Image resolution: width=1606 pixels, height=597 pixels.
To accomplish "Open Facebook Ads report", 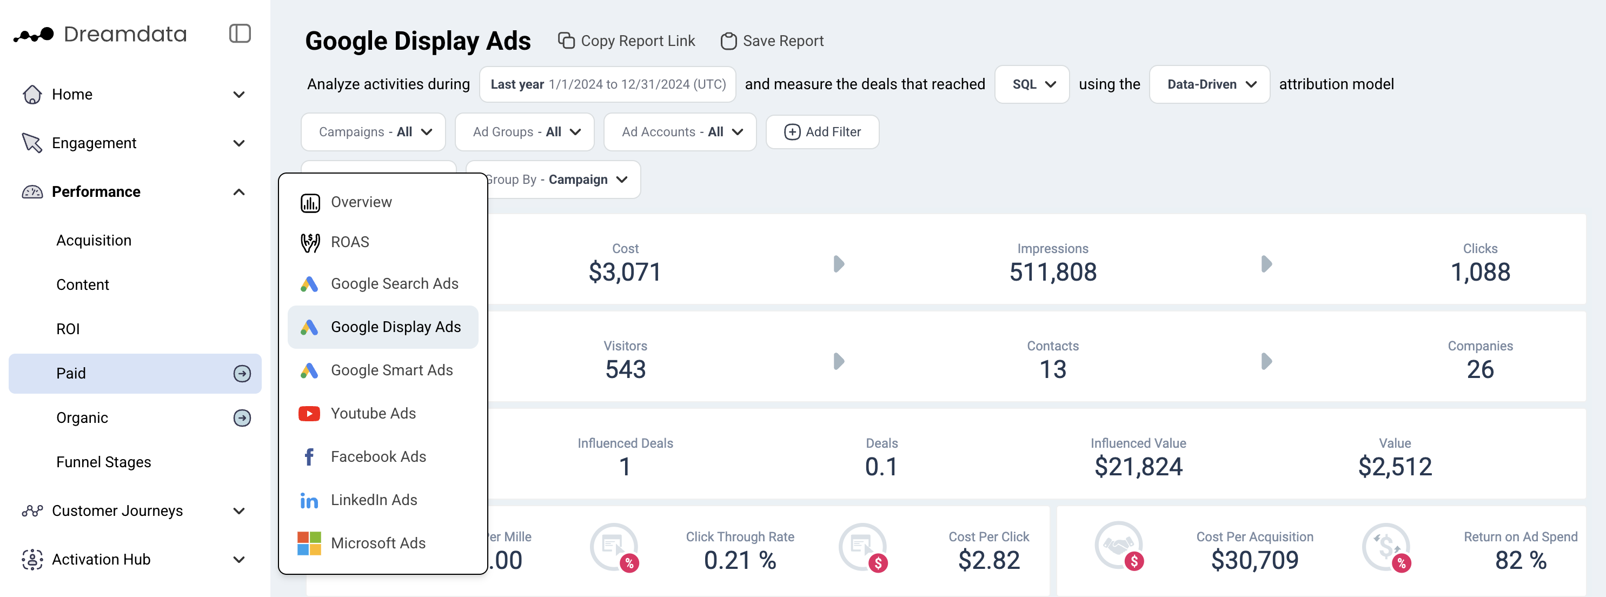I will 378,457.
